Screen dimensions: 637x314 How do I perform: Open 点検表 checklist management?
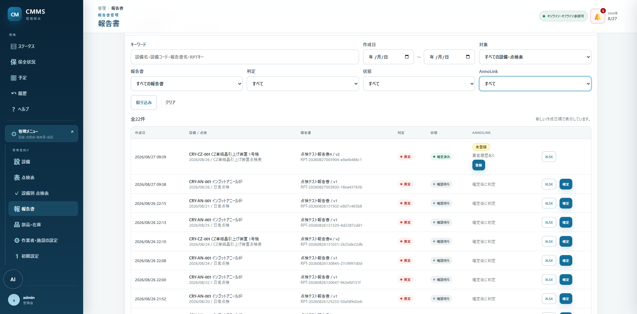pos(43,177)
